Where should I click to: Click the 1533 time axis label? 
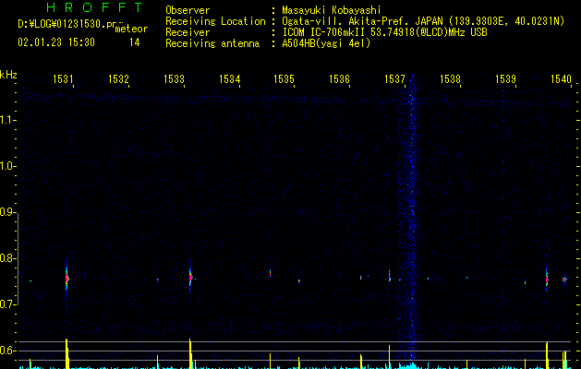click(x=174, y=78)
